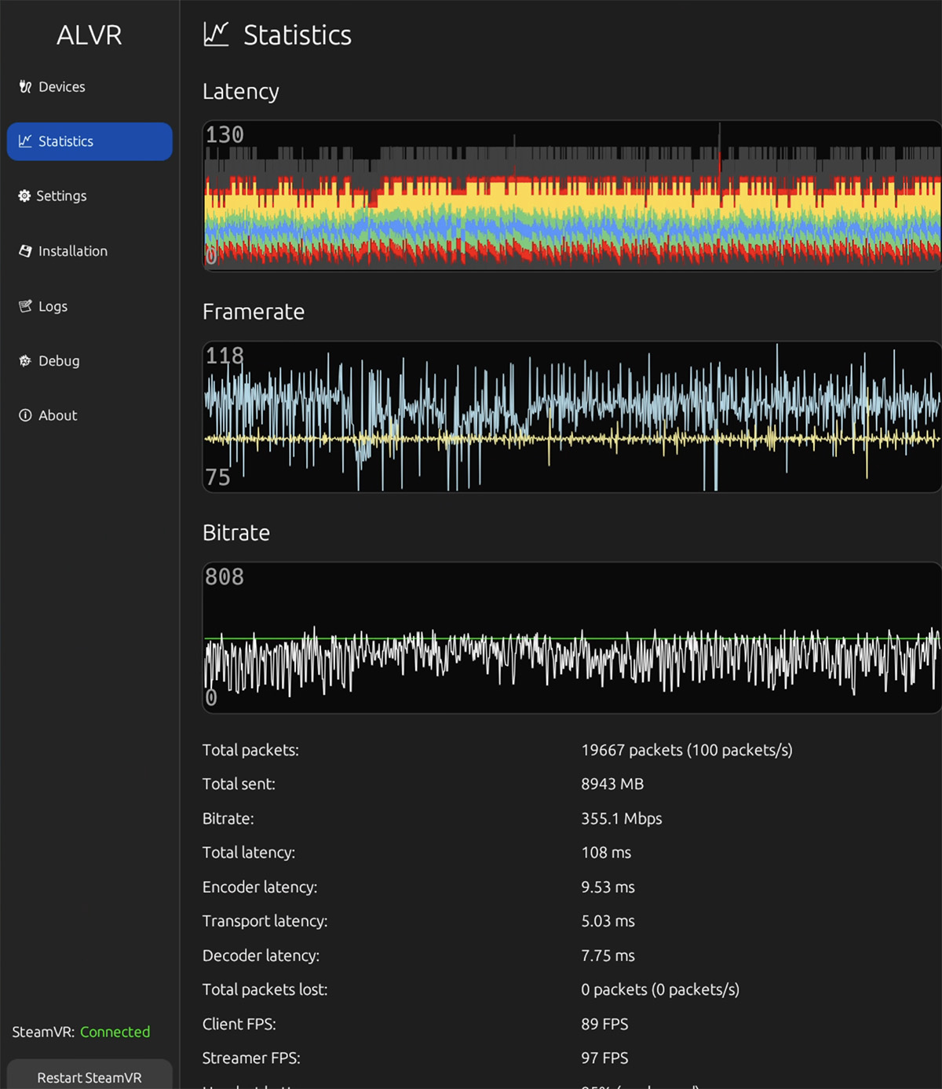Click the disk icon beside Installation

[x=25, y=251]
